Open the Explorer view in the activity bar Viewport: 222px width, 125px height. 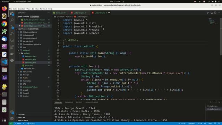[x=12, y=14]
